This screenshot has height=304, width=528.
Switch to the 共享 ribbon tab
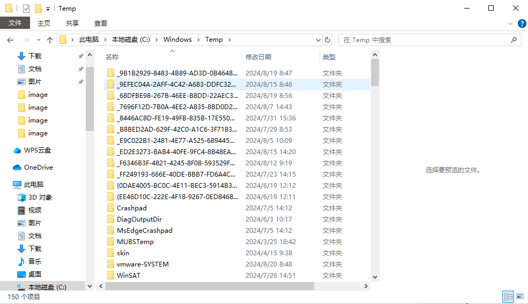[x=72, y=23]
